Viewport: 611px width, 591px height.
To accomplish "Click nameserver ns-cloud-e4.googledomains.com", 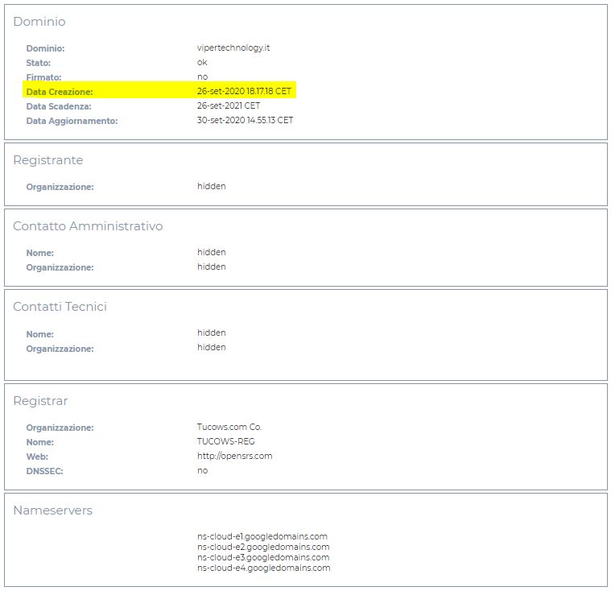I will pos(263,568).
